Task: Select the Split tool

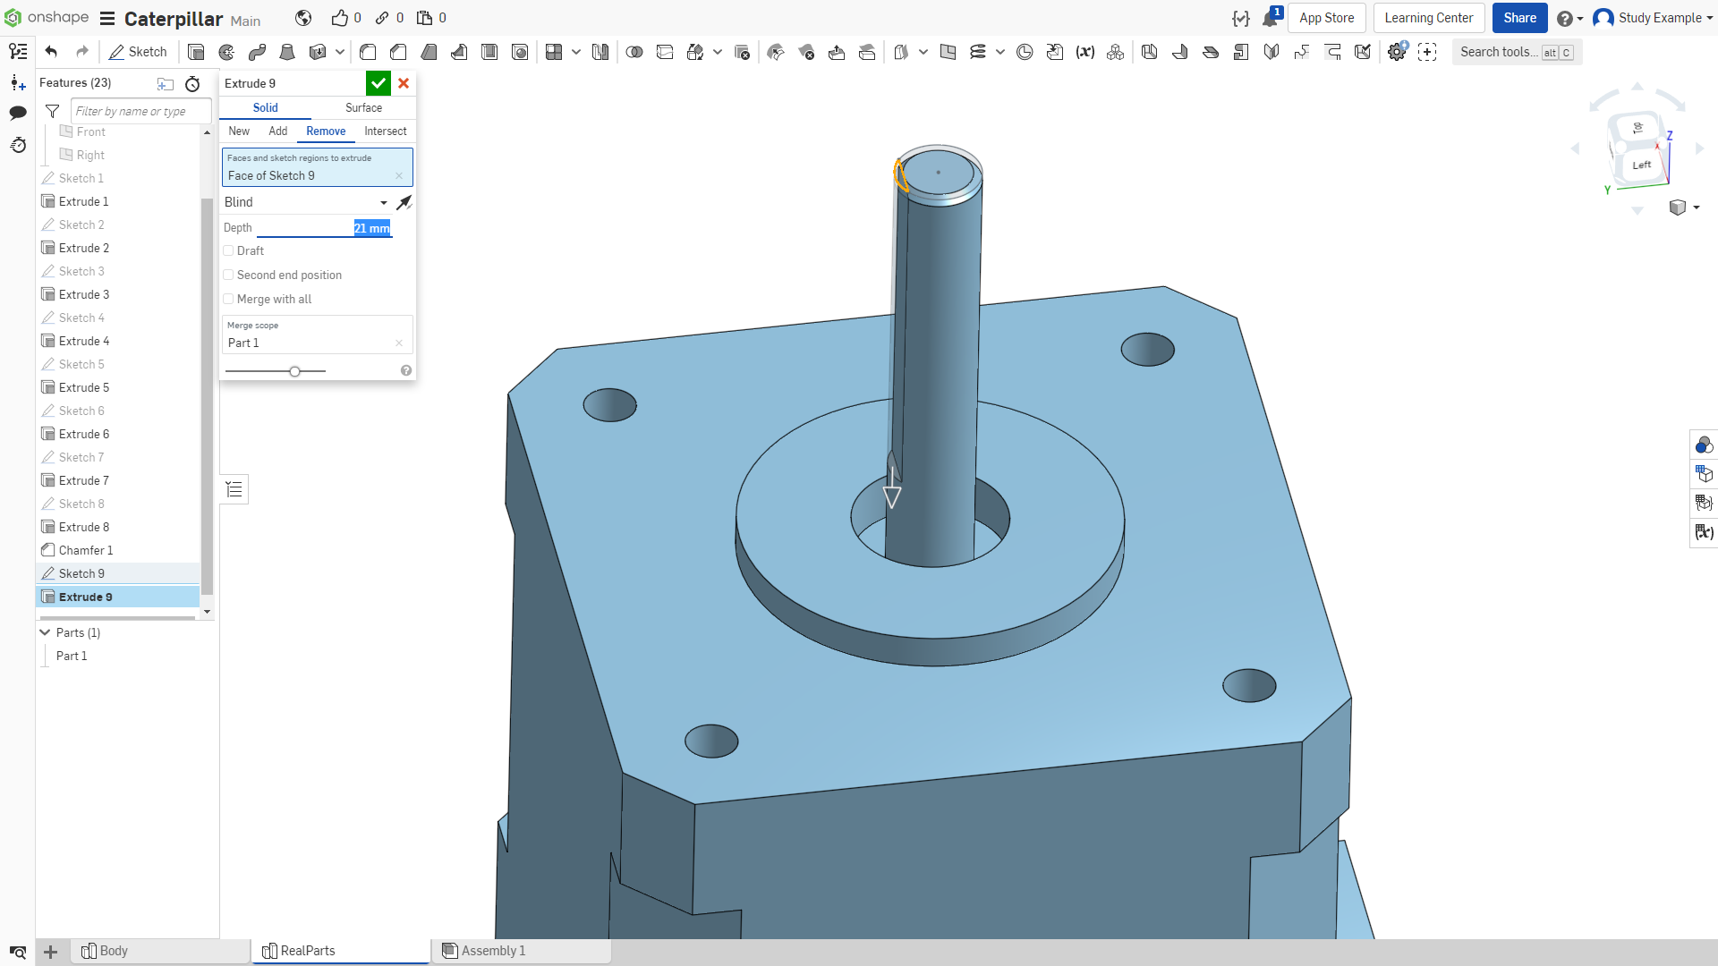Action: [665, 52]
